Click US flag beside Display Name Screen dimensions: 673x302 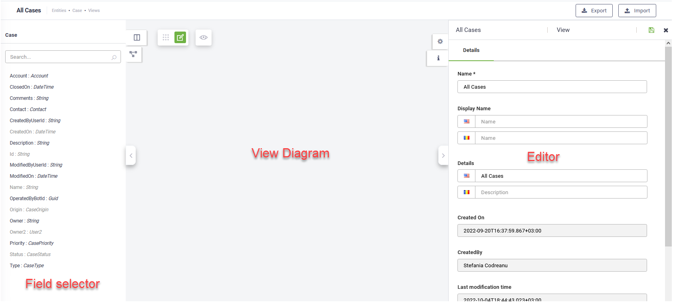(x=467, y=121)
